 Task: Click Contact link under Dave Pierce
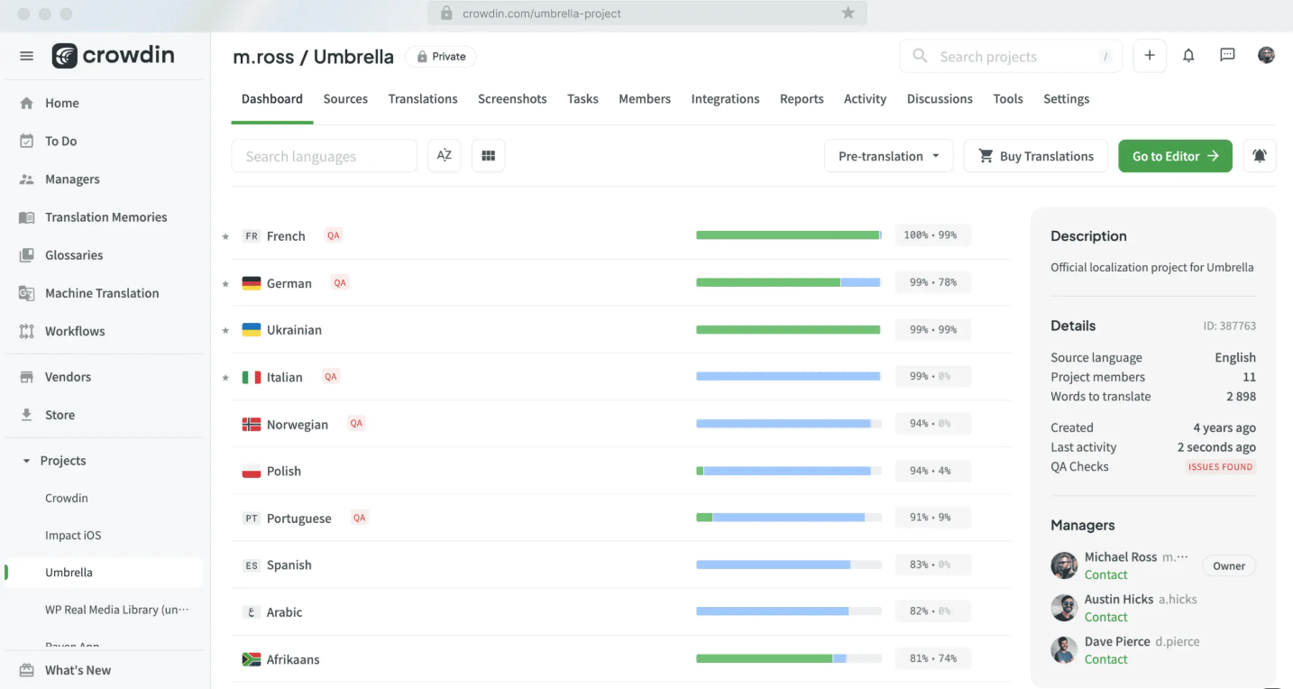[x=1105, y=659]
